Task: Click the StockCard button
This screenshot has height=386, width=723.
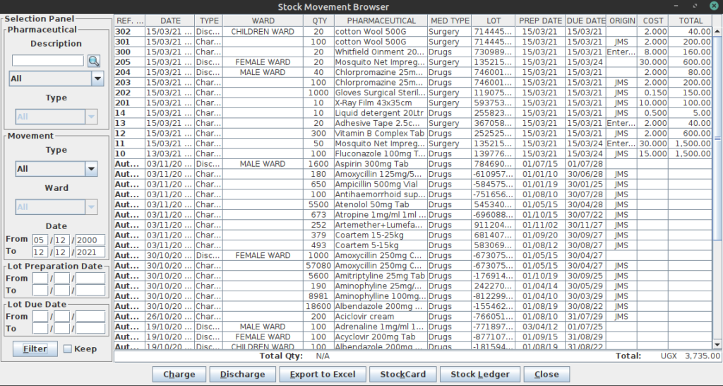Action: click(402, 374)
